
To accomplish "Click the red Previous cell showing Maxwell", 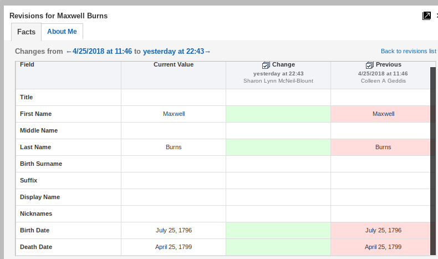I will click(383, 114).
